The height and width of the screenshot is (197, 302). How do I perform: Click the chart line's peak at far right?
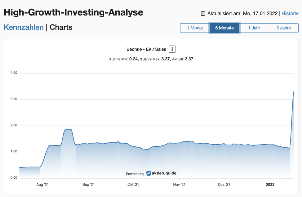click(x=294, y=90)
